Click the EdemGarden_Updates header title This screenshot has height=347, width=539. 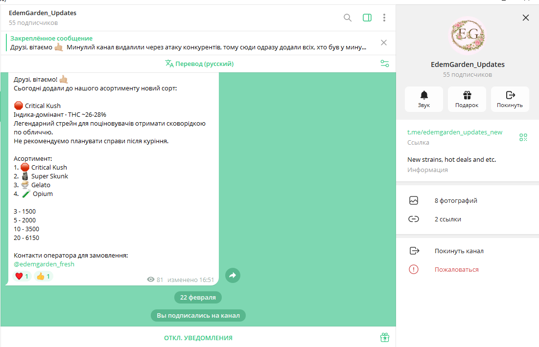(43, 13)
